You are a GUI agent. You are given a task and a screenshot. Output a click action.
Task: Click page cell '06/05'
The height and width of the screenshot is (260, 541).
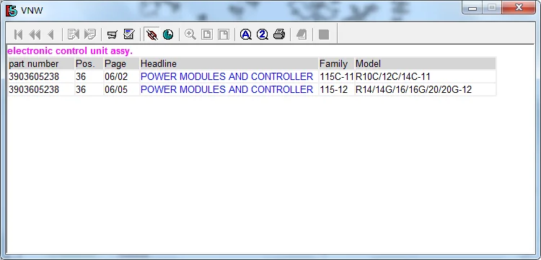pos(116,89)
